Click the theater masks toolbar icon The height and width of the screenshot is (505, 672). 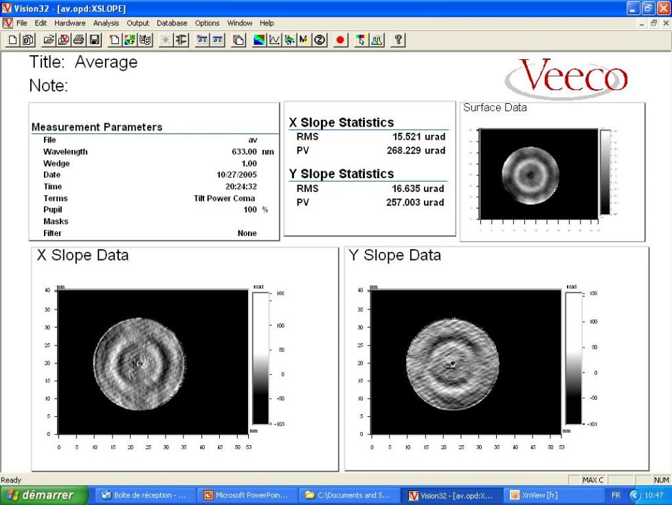coord(145,40)
